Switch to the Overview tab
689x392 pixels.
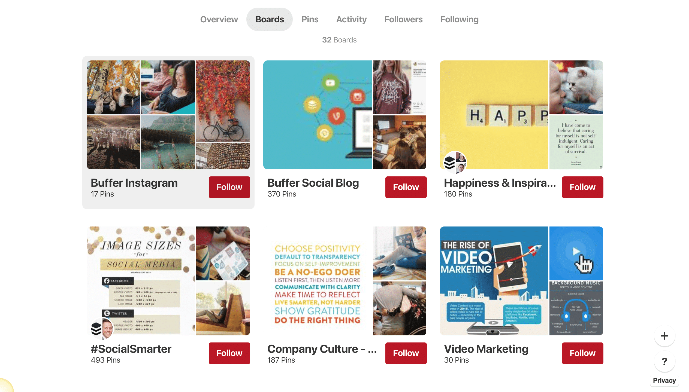(219, 19)
